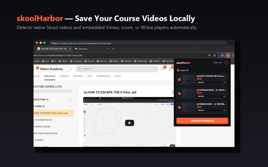Open a new browser tab with plus icon
The width and height of the screenshot is (268, 167).
point(113,49)
